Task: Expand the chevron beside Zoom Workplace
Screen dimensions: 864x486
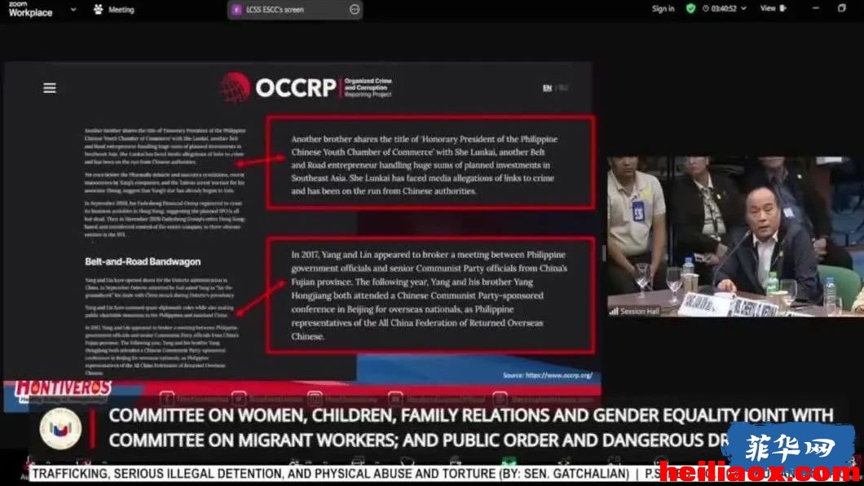Action: [73, 9]
